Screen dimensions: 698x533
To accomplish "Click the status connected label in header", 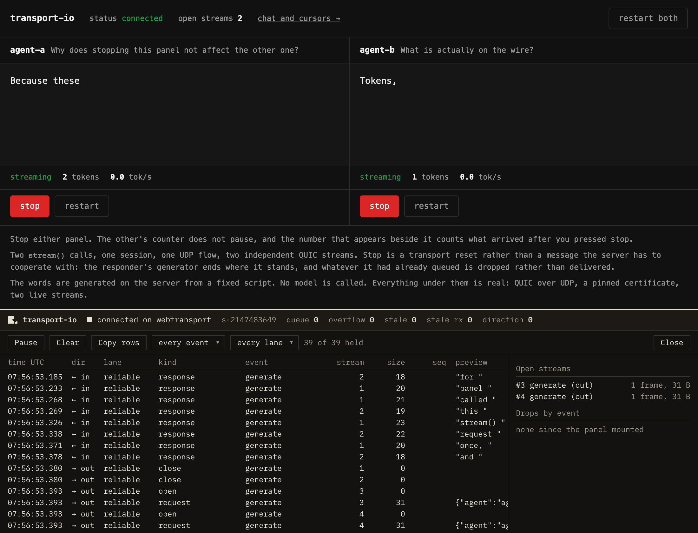I will point(126,18).
